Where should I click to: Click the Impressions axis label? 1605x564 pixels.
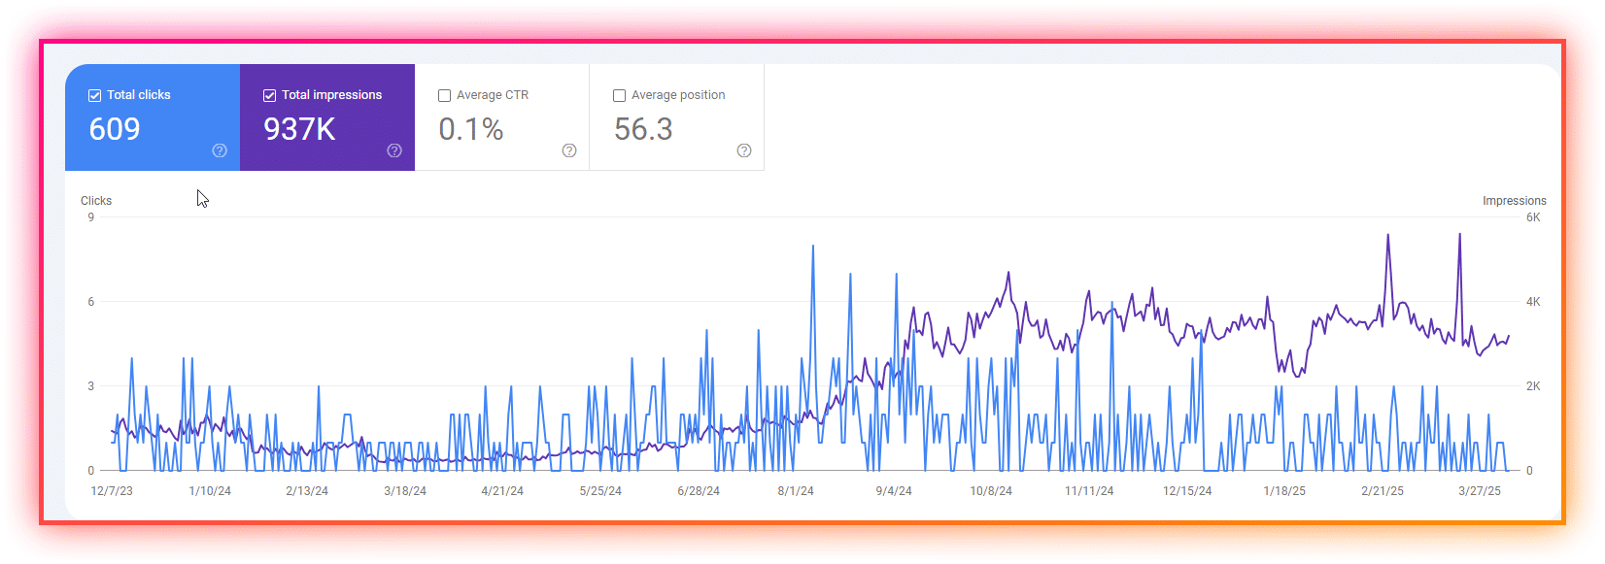point(1514,201)
